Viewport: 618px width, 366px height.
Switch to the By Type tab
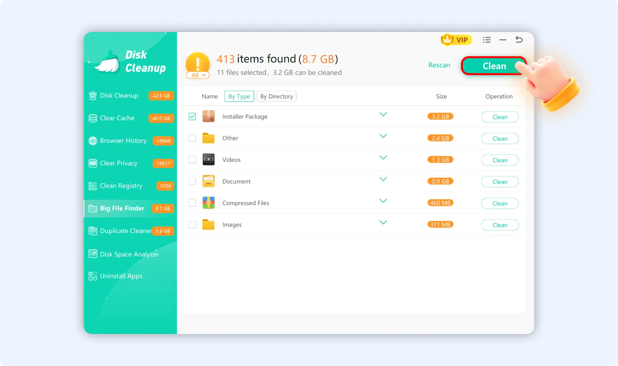coord(239,96)
